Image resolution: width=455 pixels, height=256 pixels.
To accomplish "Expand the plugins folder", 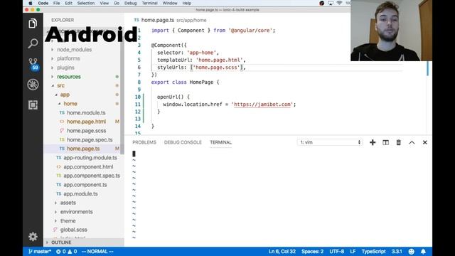I will (65, 68).
